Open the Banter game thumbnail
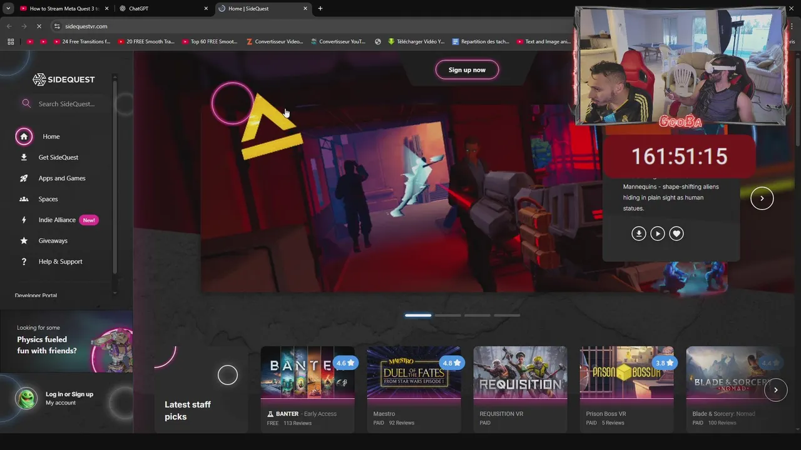 pyautogui.click(x=307, y=372)
